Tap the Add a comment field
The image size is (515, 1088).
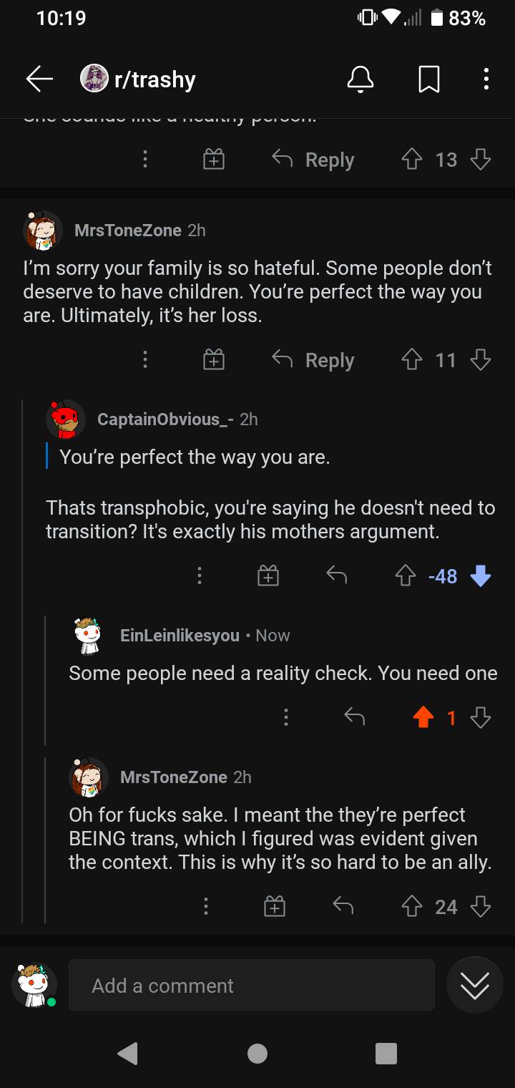(x=251, y=986)
